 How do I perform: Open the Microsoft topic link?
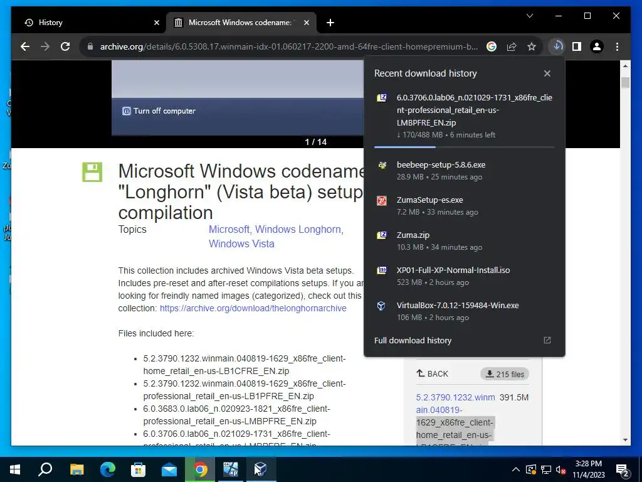pos(229,229)
